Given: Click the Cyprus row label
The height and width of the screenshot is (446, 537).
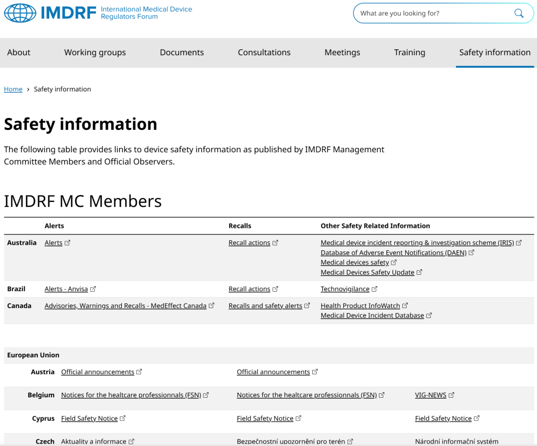Looking at the screenshot, I should pos(43,418).
